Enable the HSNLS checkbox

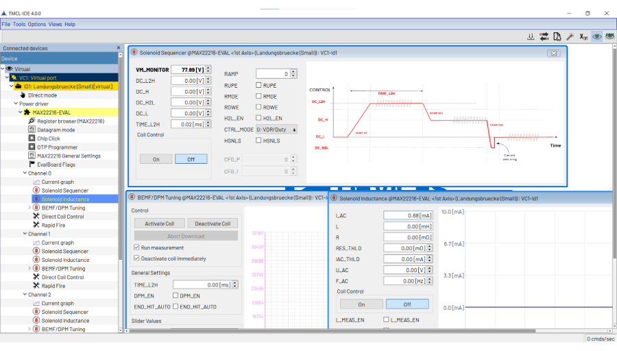point(258,140)
